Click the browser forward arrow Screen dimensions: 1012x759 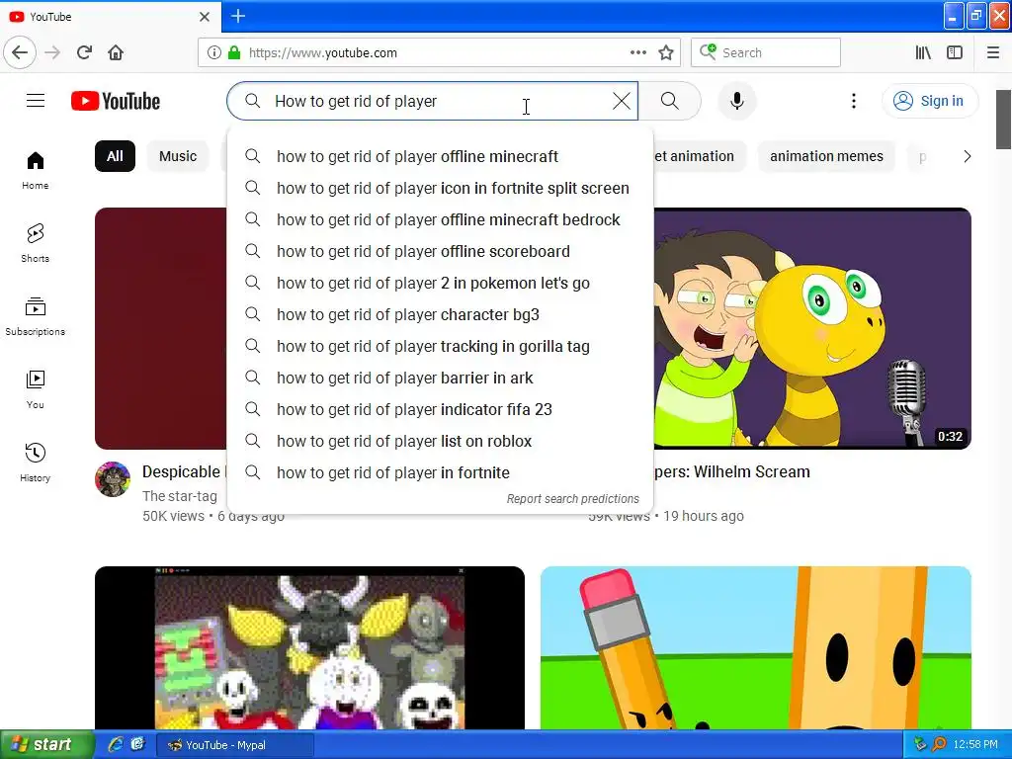point(52,52)
